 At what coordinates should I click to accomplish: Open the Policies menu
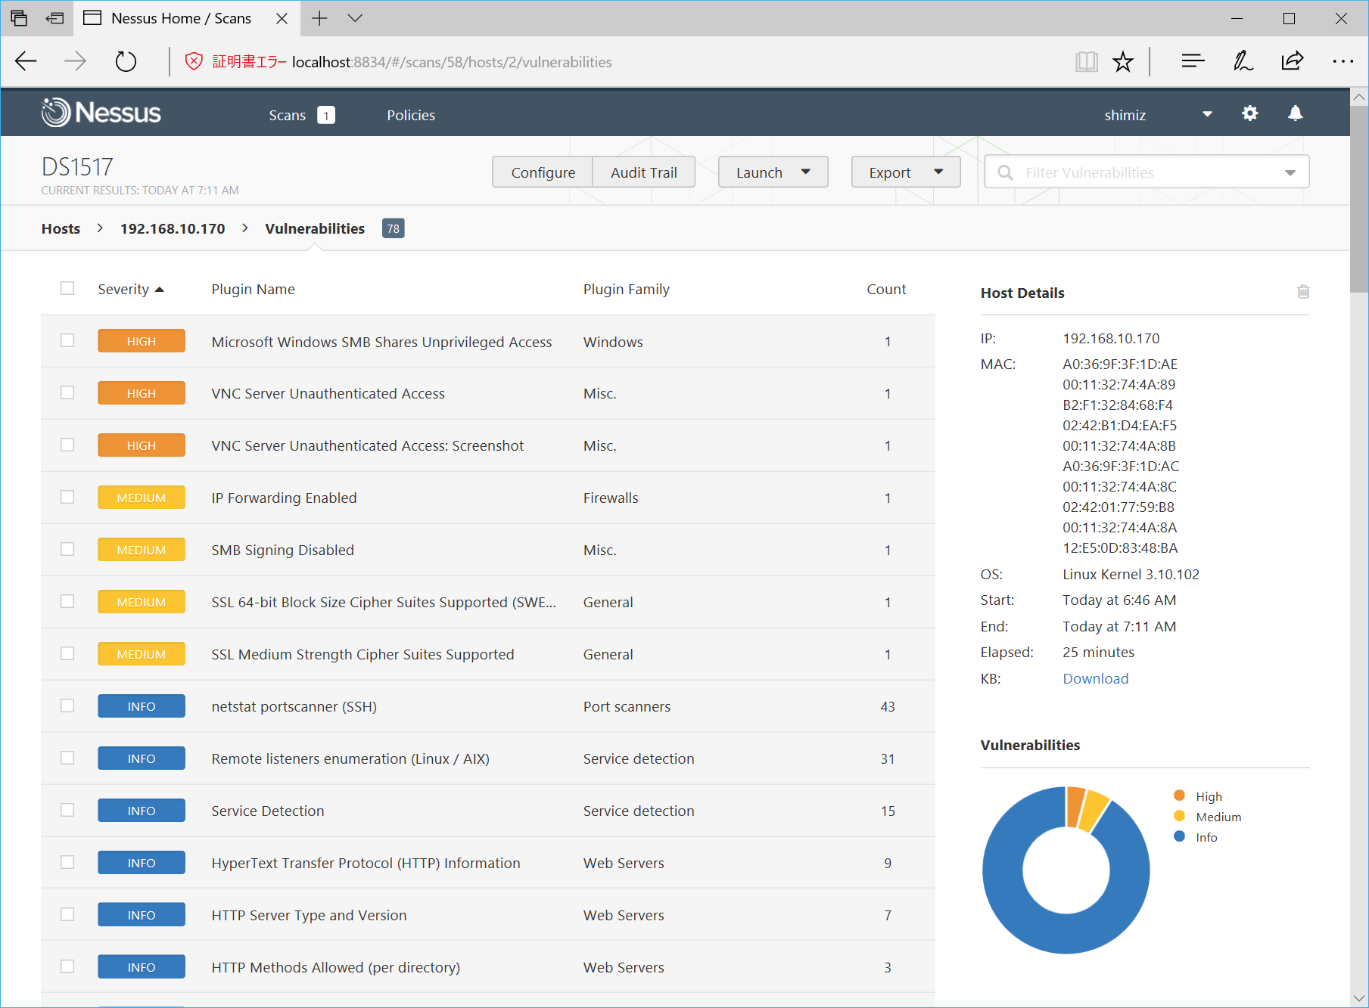coord(411,115)
